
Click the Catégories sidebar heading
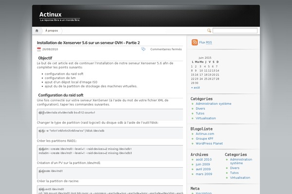201,99
